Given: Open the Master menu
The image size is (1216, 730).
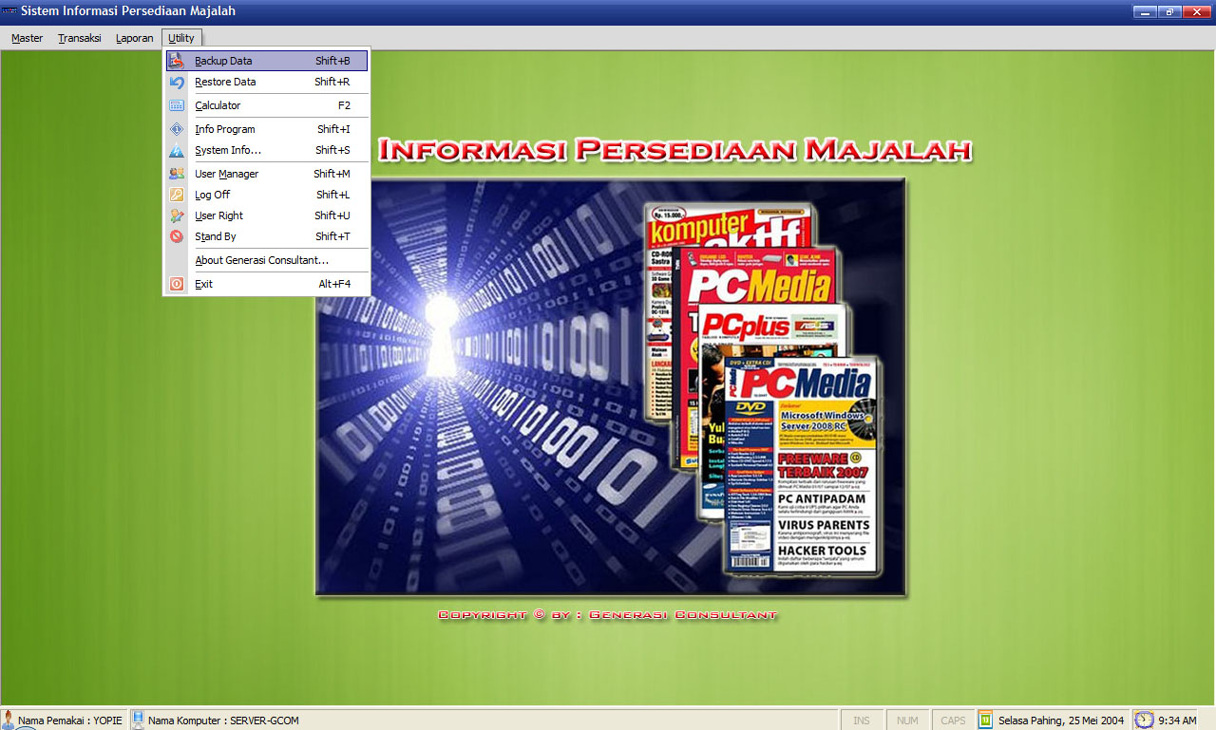Looking at the screenshot, I should (x=27, y=38).
